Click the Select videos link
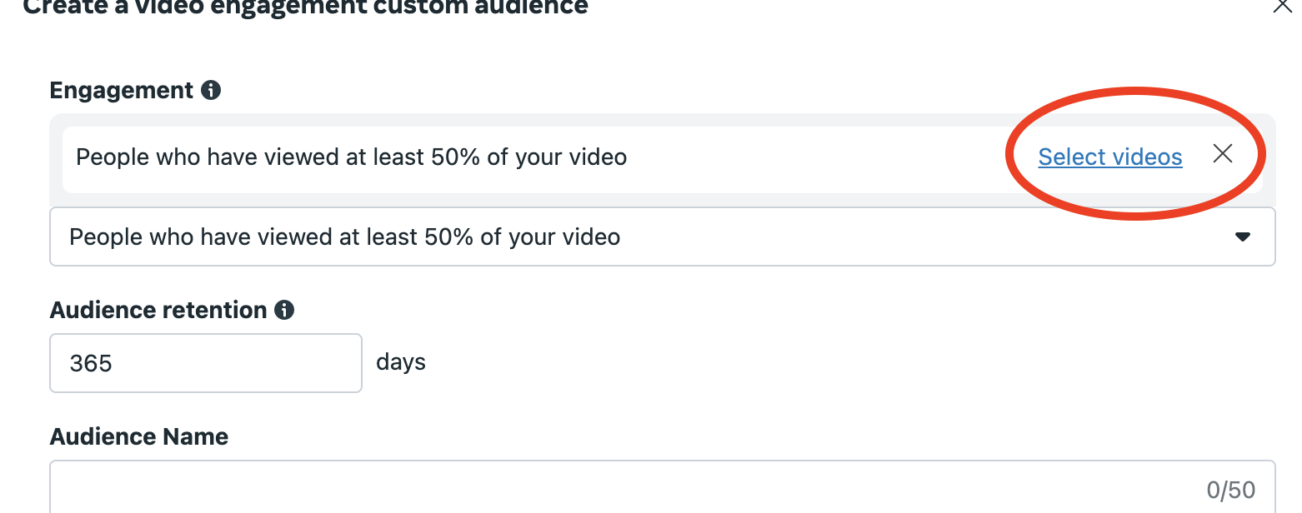1302x513 pixels. pos(1109,157)
